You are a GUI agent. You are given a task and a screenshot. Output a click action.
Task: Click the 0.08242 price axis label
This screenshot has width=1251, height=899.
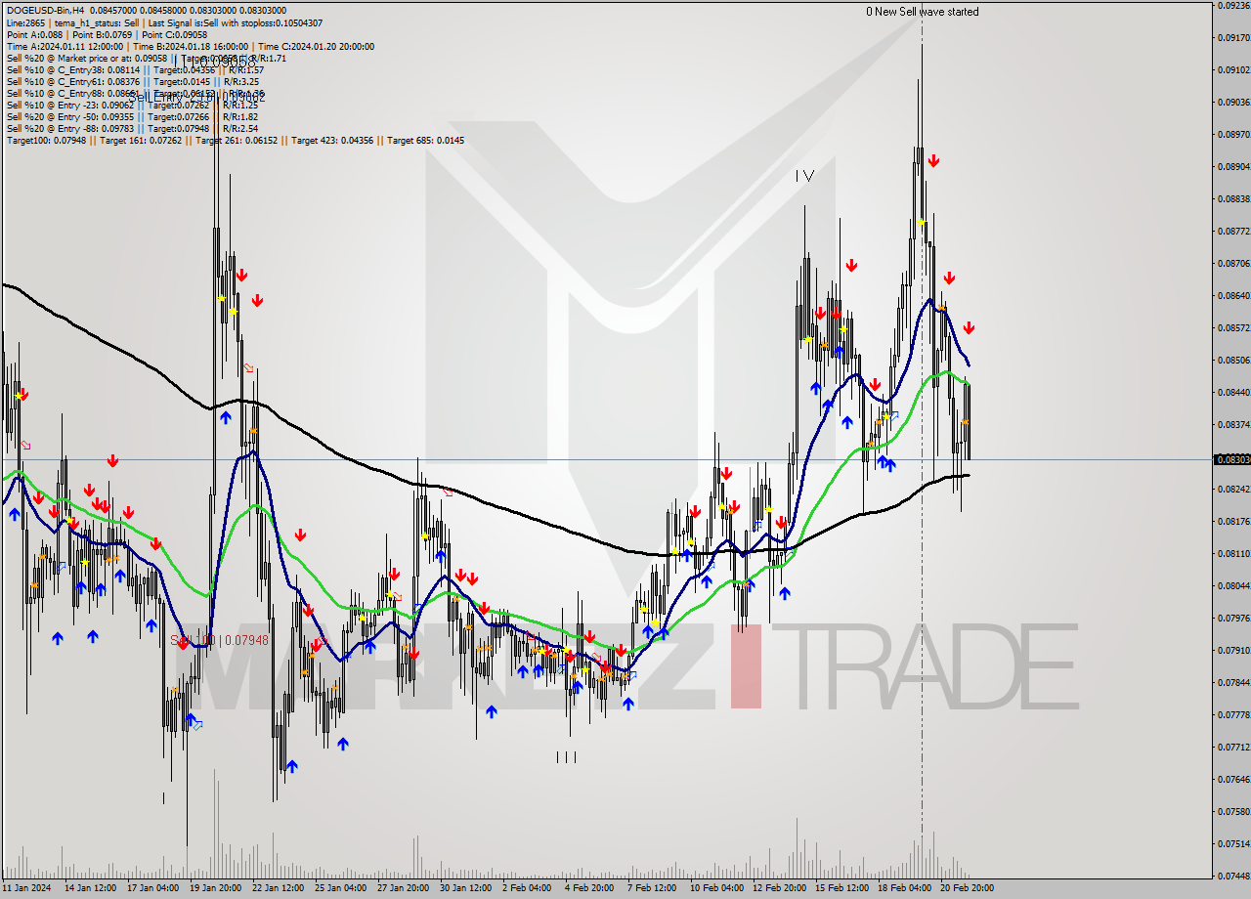pyautogui.click(x=1234, y=489)
